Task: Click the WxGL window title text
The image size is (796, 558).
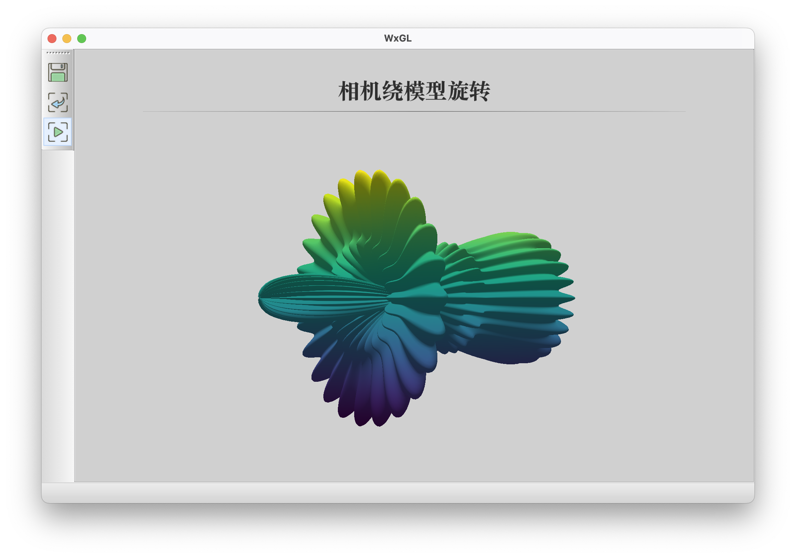Action: pyautogui.click(x=398, y=39)
